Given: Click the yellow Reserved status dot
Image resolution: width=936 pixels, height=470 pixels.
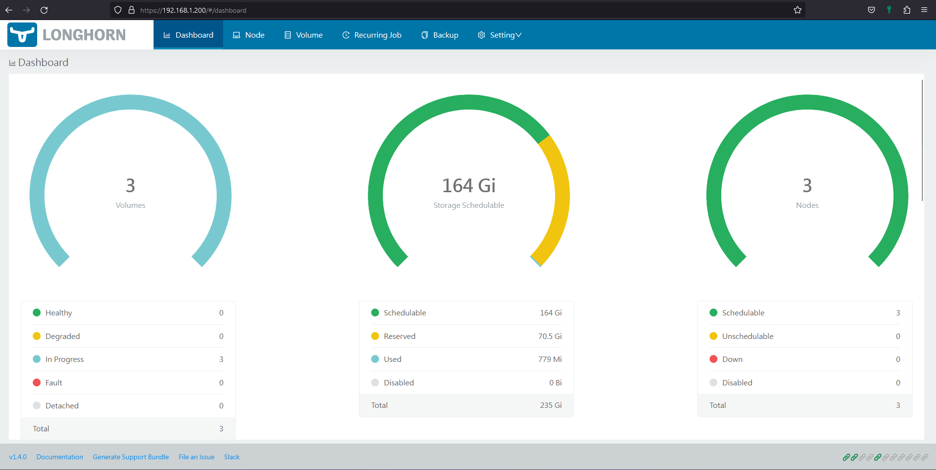Looking at the screenshot, I should click(375, 336).
